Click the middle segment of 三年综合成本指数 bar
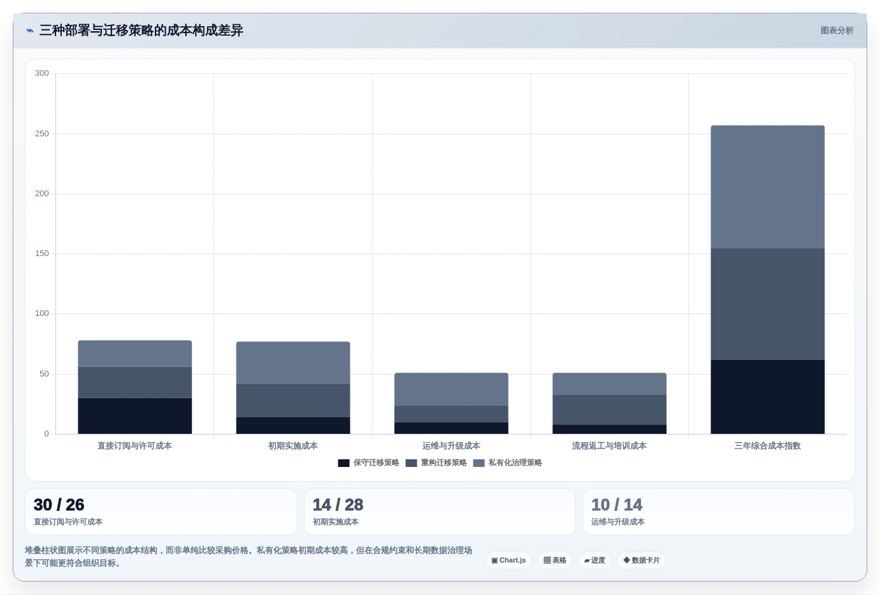880x595 pixels. [768, 304]
